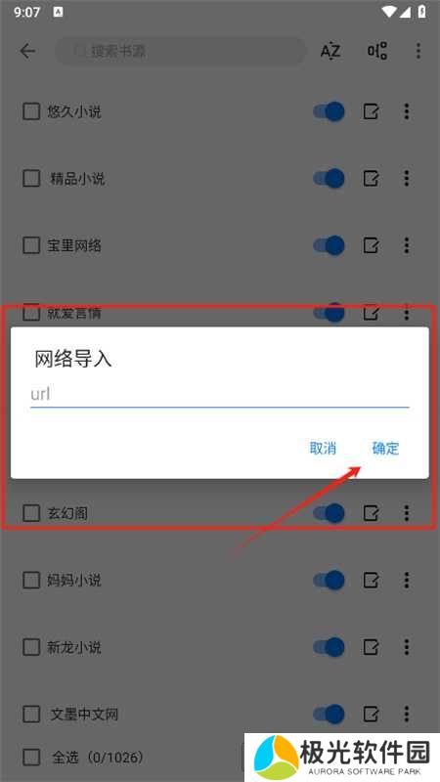Confirm import with 确定
This screenshot has width=440, height=782.
(x=385, y=448)
